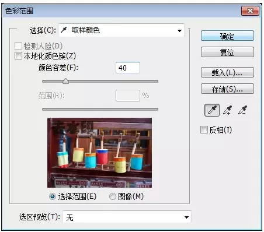Screen dimensions: 264x232
Task: Toggle the 反相(I) invert checkbox
Action: [204, 129]
